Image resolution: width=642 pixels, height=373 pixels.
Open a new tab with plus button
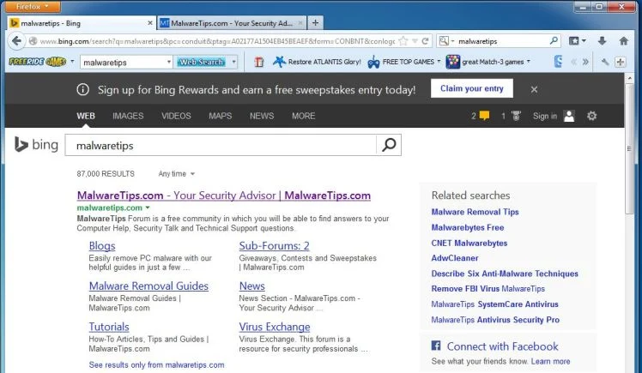pyautogui.click(x=315, y=23)
